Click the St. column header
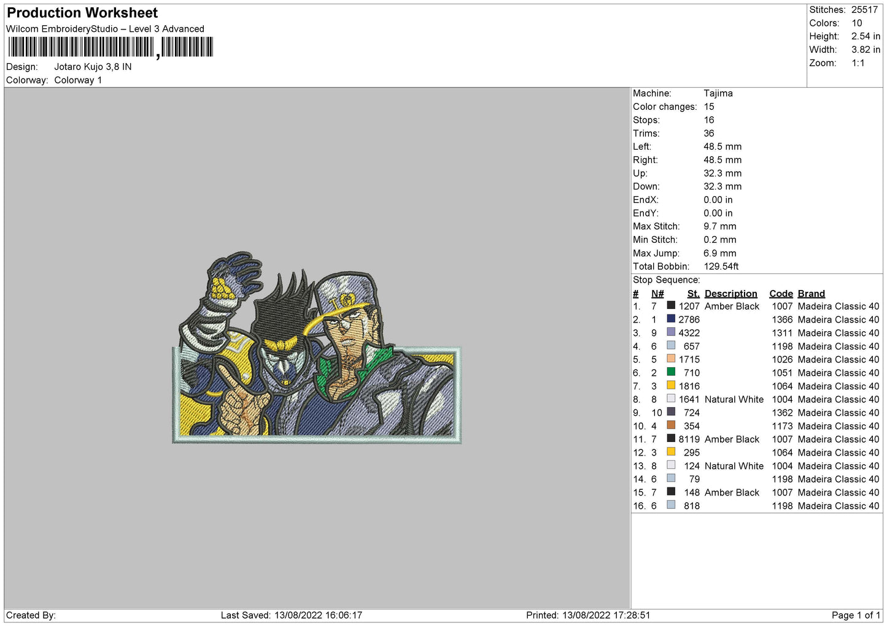 [693, 294]
